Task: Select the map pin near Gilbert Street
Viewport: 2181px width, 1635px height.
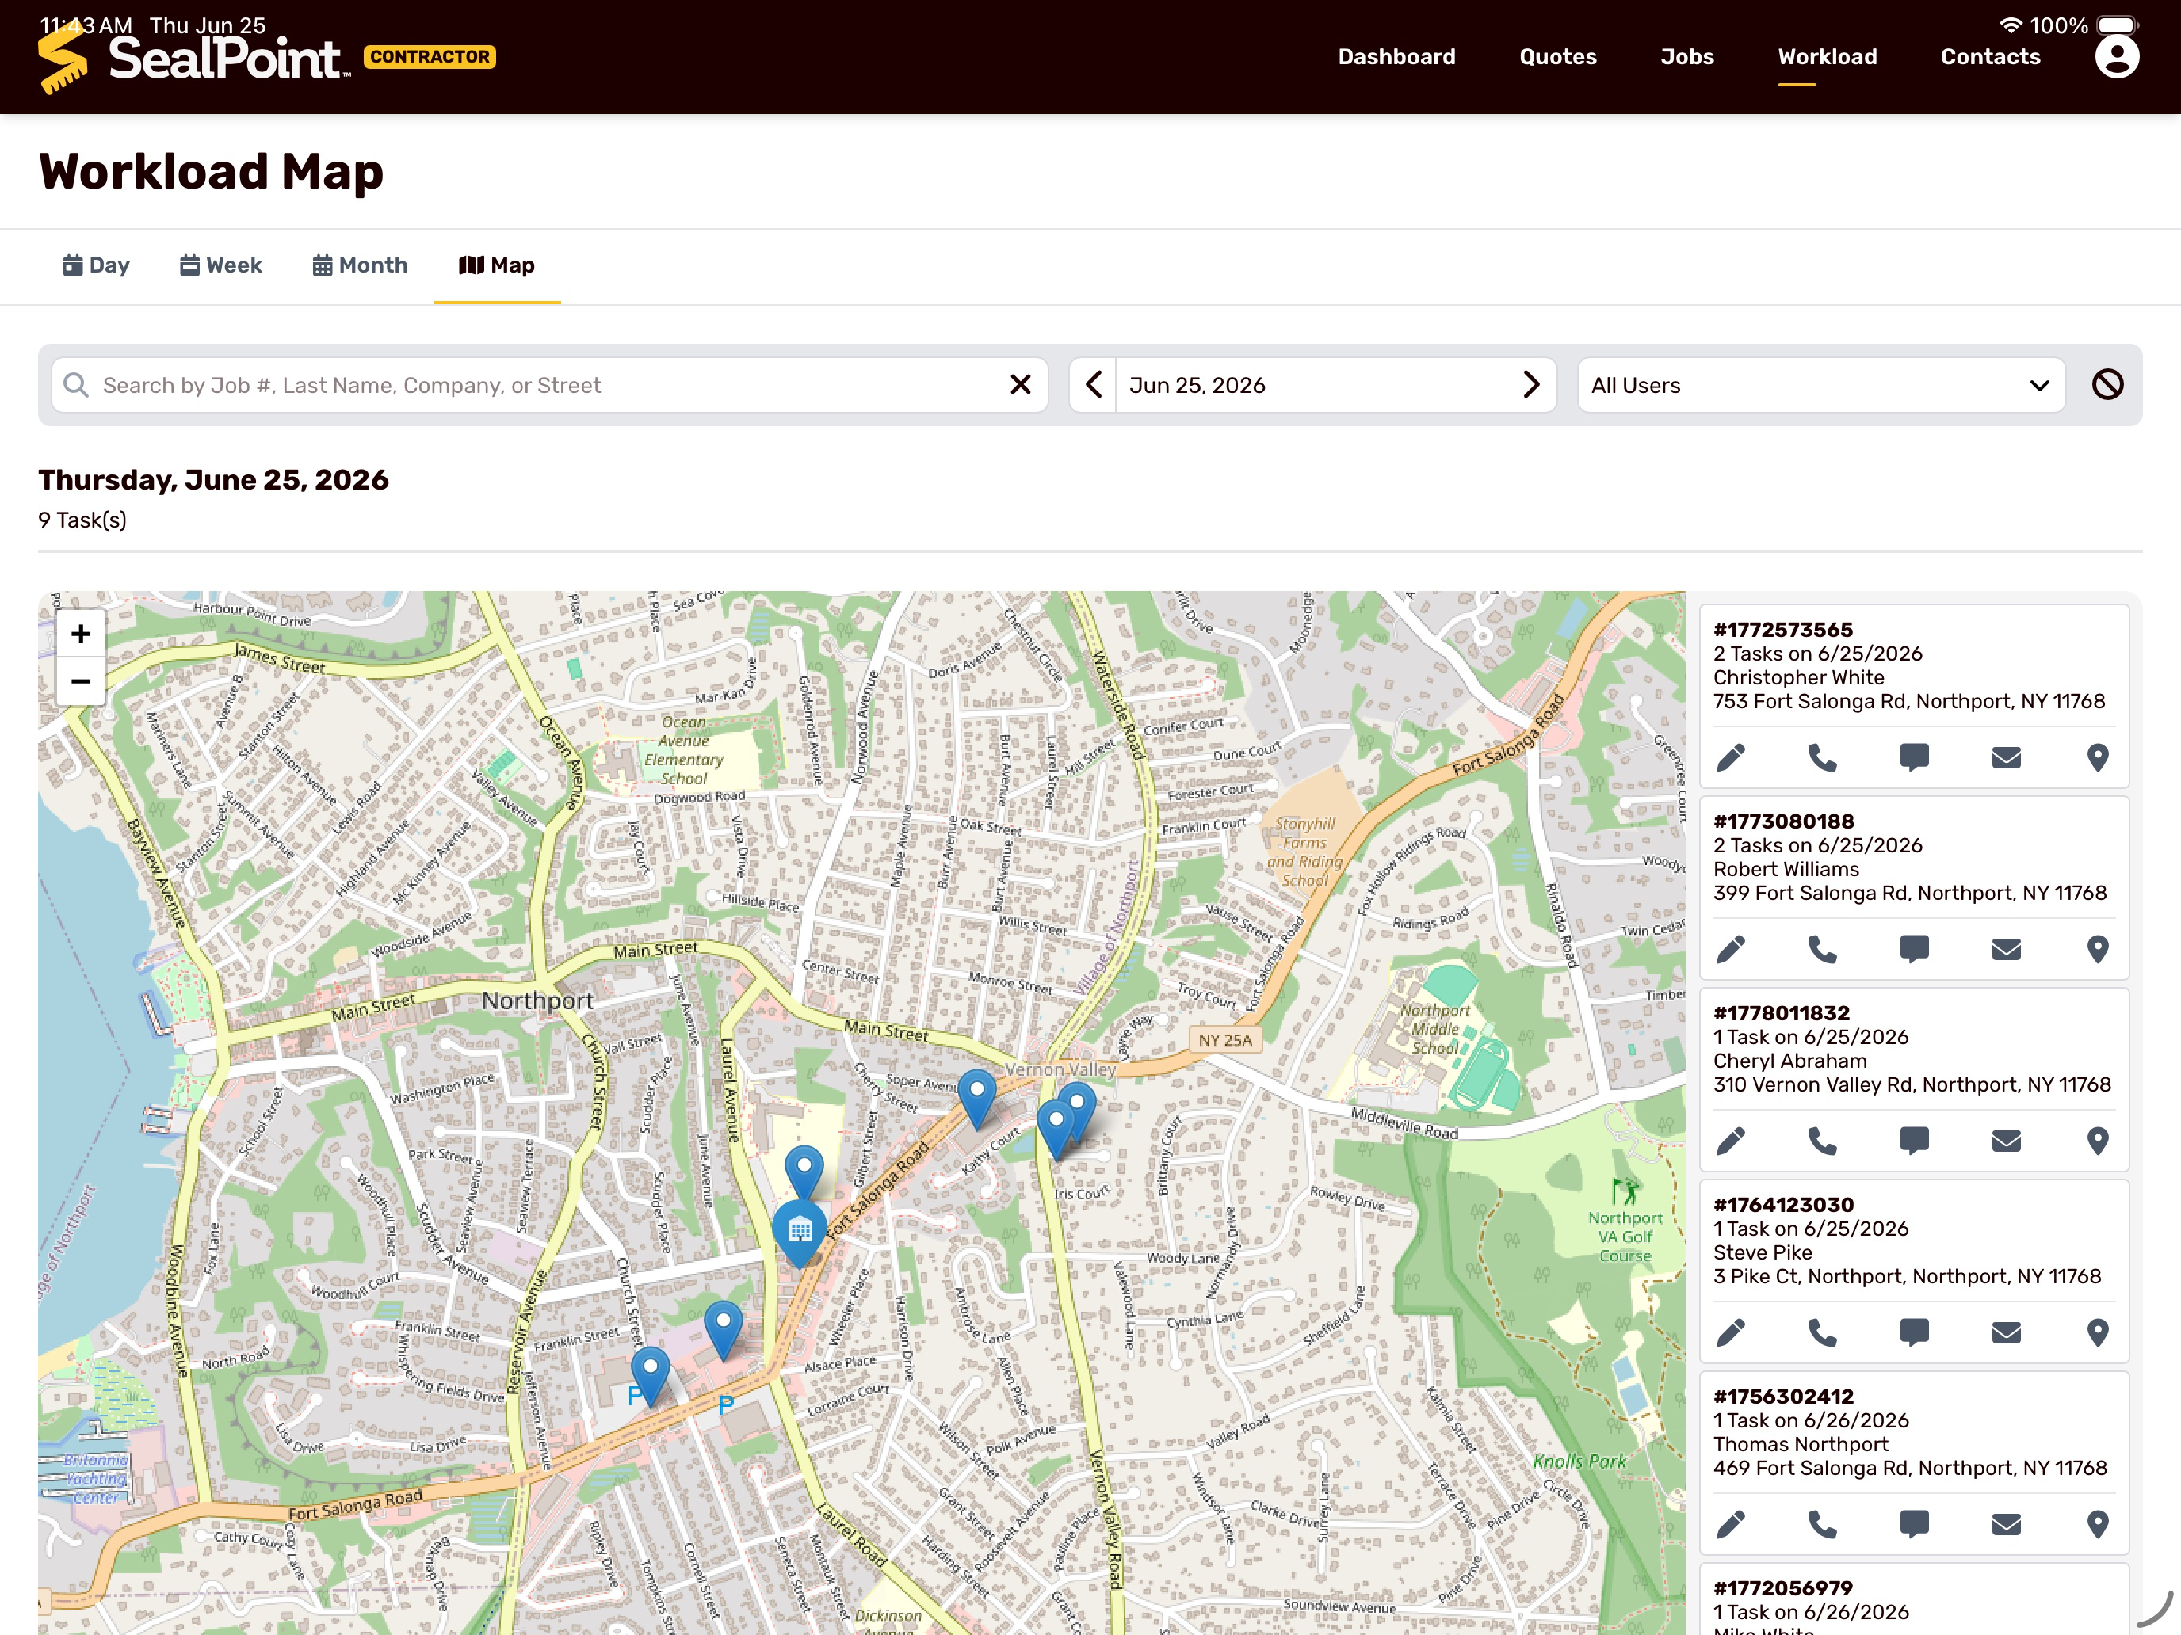Action: click(x=804, y=1172)
